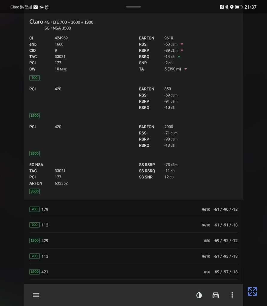Viewport: 267px width, 306px height.
Task: Tap the RSRQ green up trend arrow
Action: (x=179, y=56)
